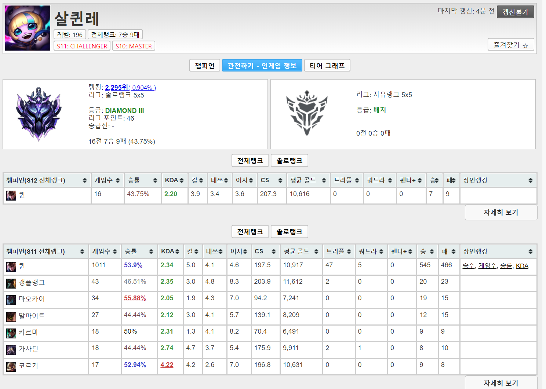Click 자세히 보기 under S11 table
The image size is (546, 389).
(x=501, y=383)
